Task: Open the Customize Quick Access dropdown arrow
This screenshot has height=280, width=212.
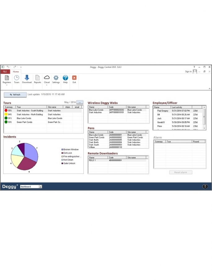Action: click(21, 67)
